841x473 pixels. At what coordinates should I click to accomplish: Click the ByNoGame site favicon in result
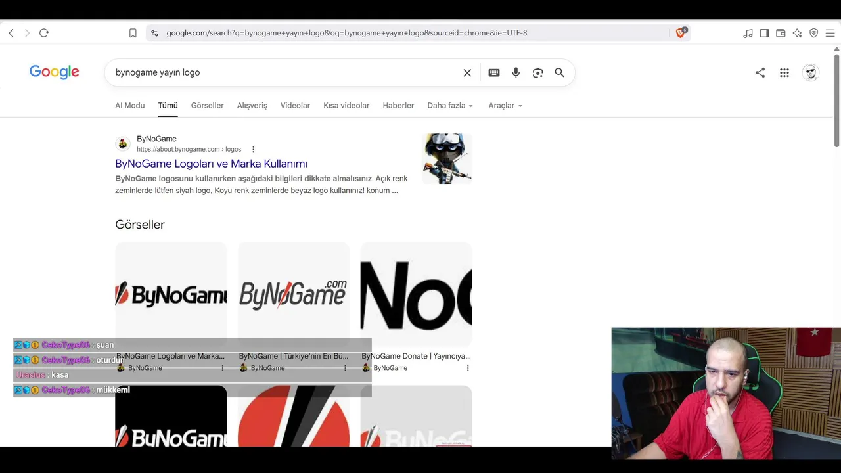pos(123,144)
